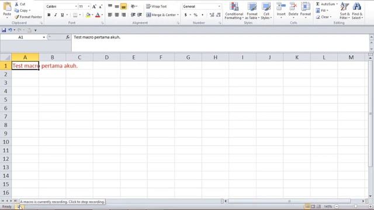Viewport: 374px width, 210px height.
Task: Select column D header
Action: [106, 57]
